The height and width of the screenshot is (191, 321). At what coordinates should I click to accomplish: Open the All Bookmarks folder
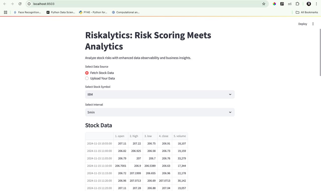tap(307, 12)
